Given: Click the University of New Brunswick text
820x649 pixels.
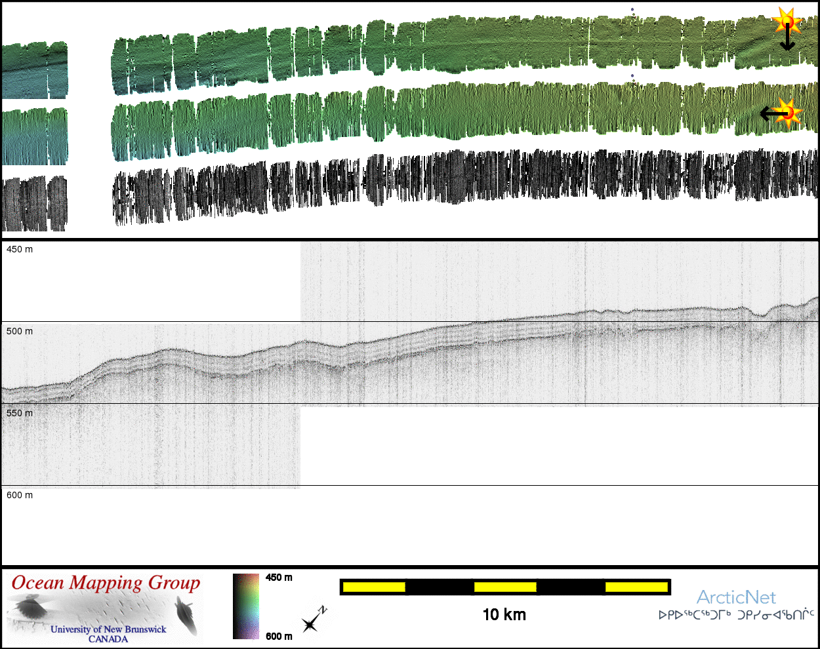Looking at the screenshot, I should (108, 629).
